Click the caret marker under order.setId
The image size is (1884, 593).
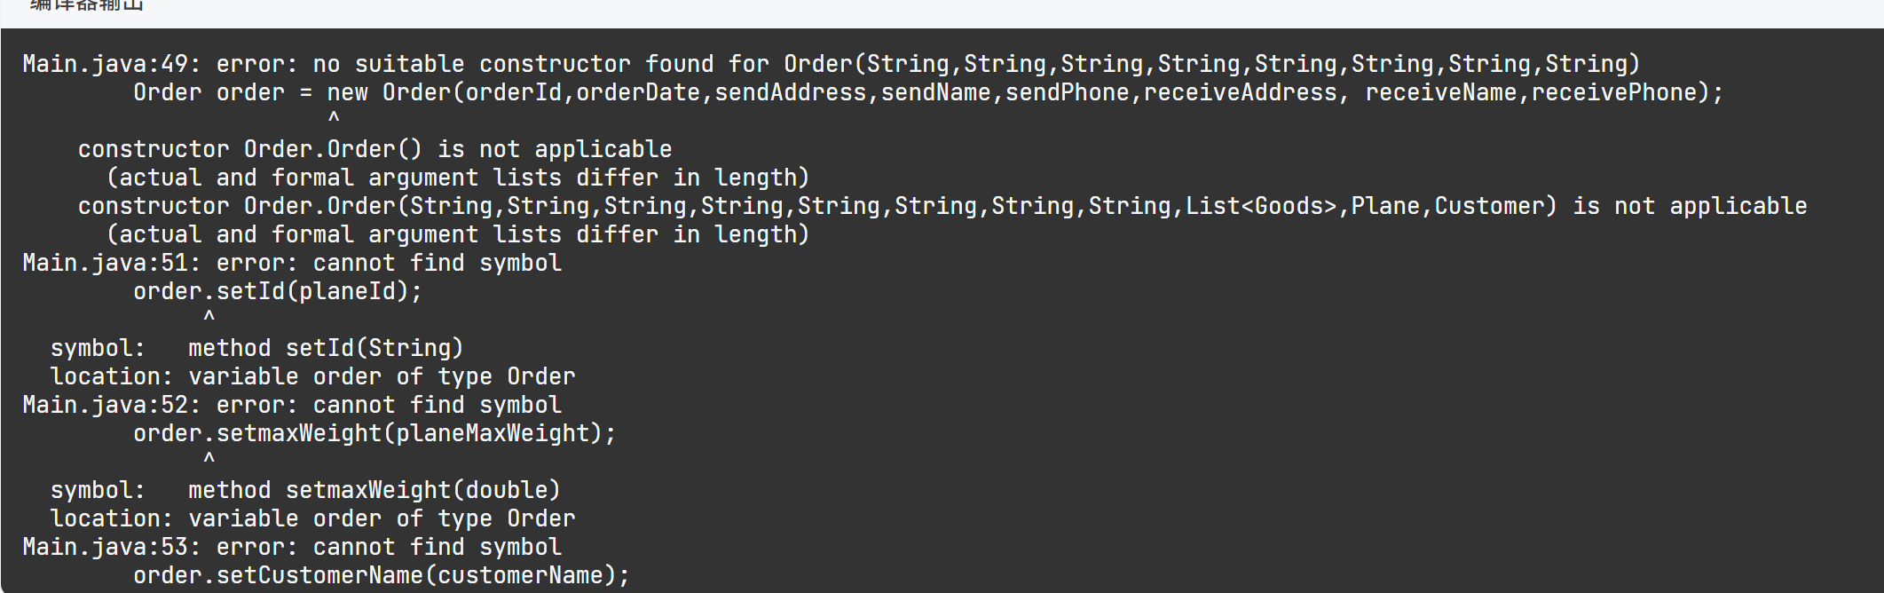click(209, 317)
